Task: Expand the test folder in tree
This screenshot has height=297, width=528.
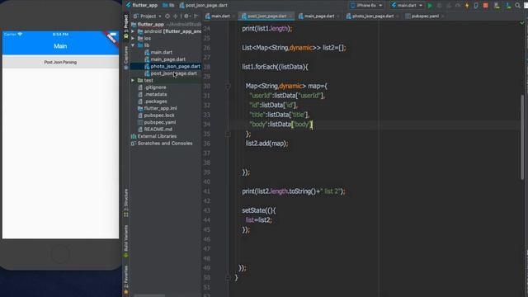Action: 133,80
